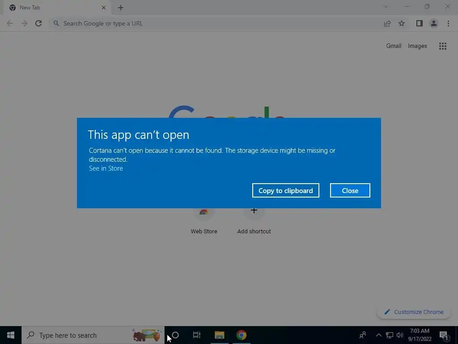Open the clock showing 7:03 AM

coord(420,335)
